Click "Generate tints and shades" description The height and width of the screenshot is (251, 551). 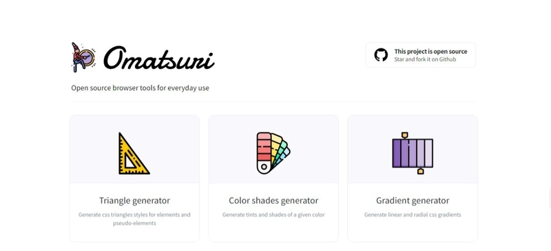pos(273,214)
